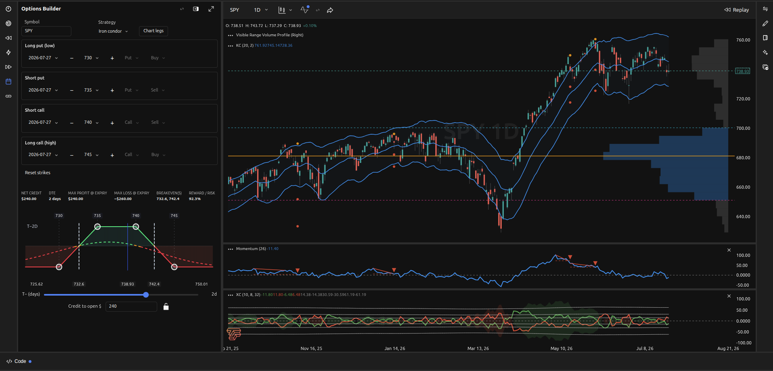773x371 pixels.
Task: Click the swap arrows icon in right sidebar
Action: click(765, 9)
